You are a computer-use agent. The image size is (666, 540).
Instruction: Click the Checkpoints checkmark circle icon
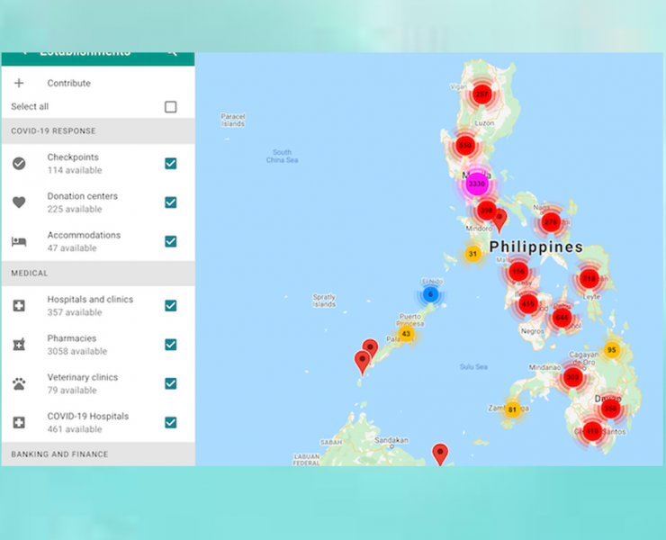19,164
